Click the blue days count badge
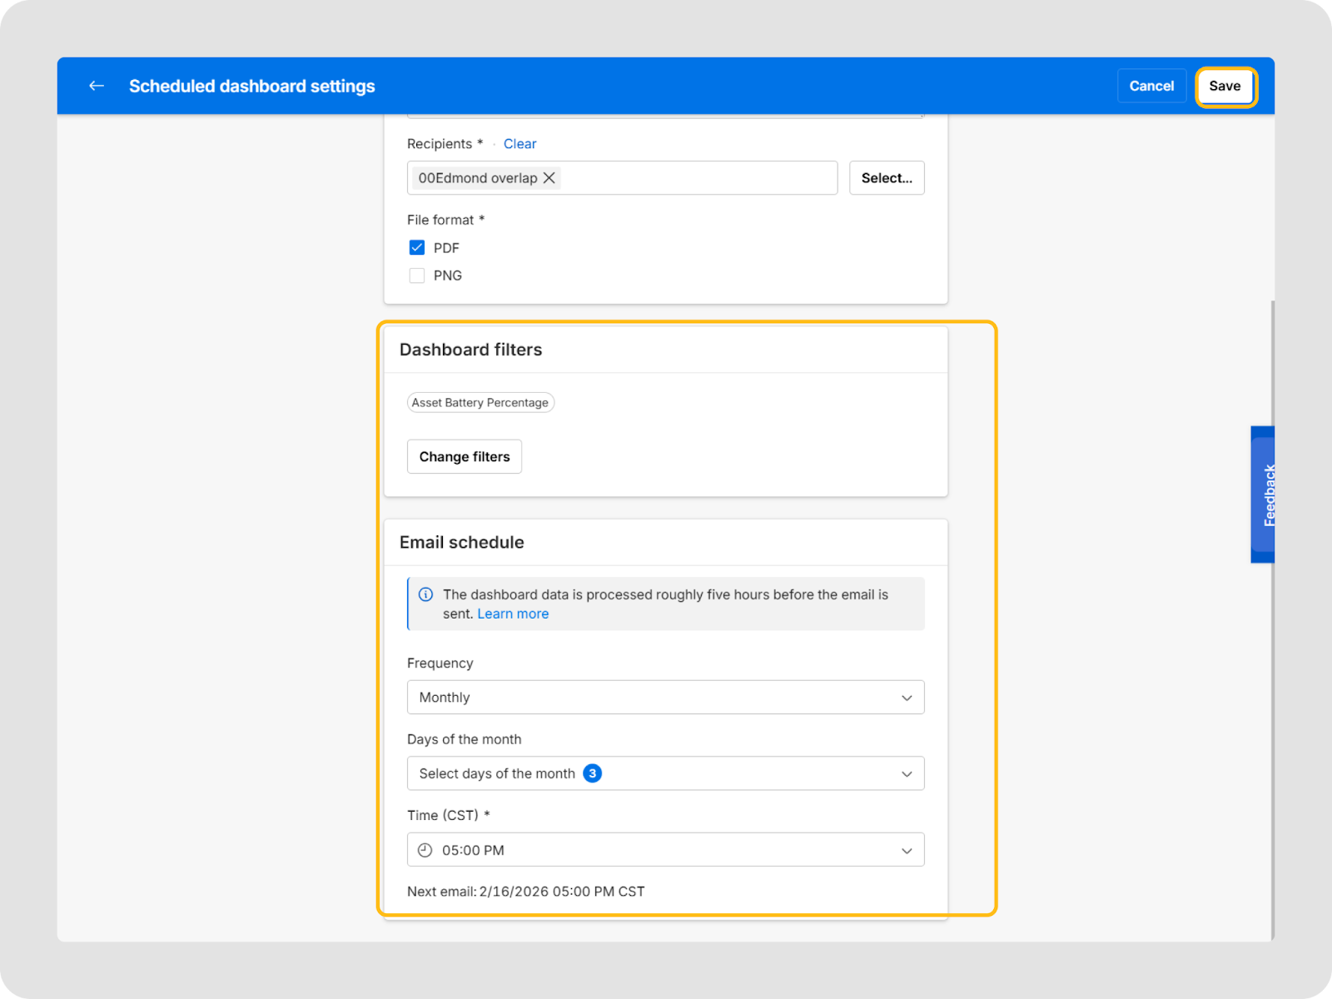The image size is (1332, 999). click(592, 773)
